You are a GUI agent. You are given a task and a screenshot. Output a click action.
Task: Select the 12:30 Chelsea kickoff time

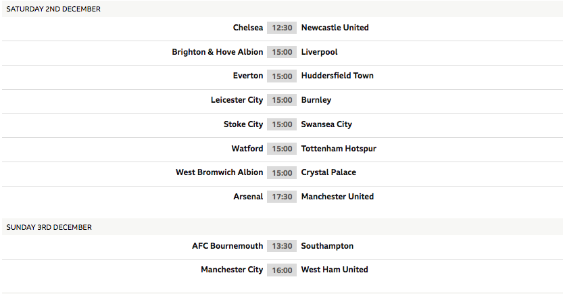tap(282, 28)
